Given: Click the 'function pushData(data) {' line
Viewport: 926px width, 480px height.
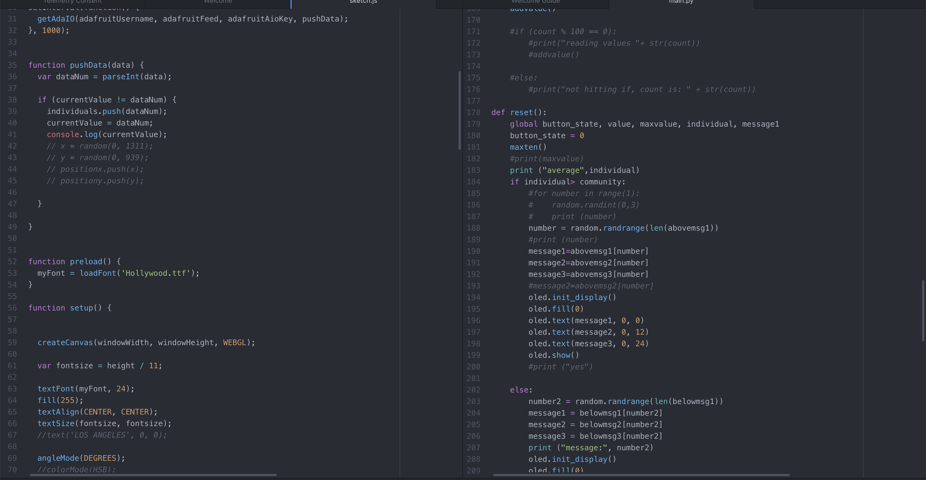Looking at the screenshot, I should [86, 65].
